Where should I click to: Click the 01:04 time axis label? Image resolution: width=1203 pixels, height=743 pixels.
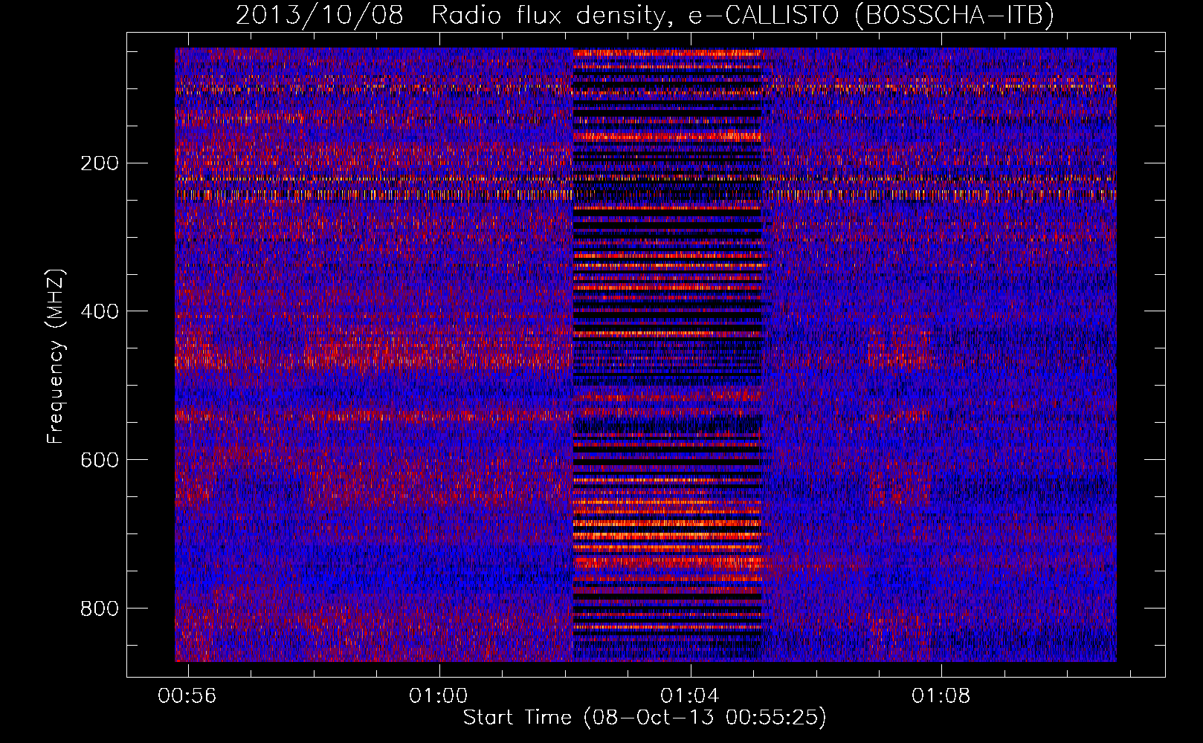pos(690,696)
